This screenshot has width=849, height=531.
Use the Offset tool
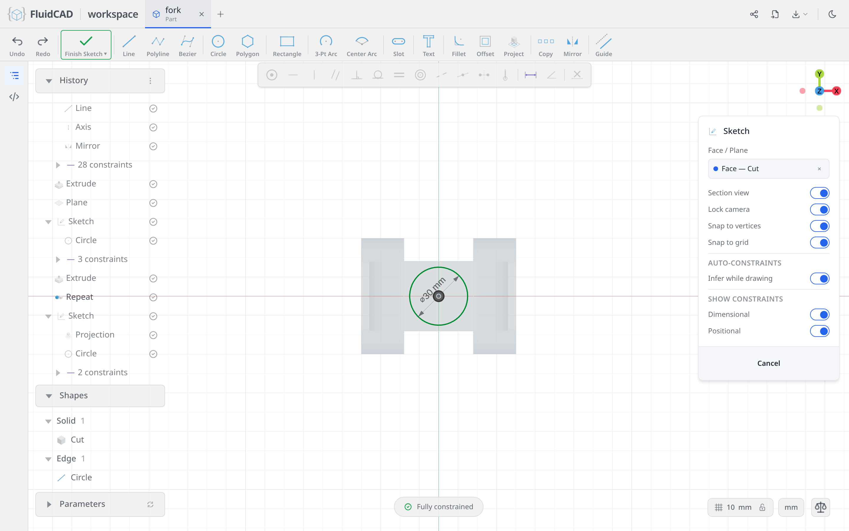(x=485, y=45)
